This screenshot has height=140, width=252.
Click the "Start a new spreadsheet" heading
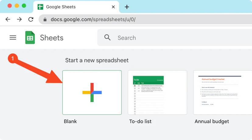click(x=97, y=60)
